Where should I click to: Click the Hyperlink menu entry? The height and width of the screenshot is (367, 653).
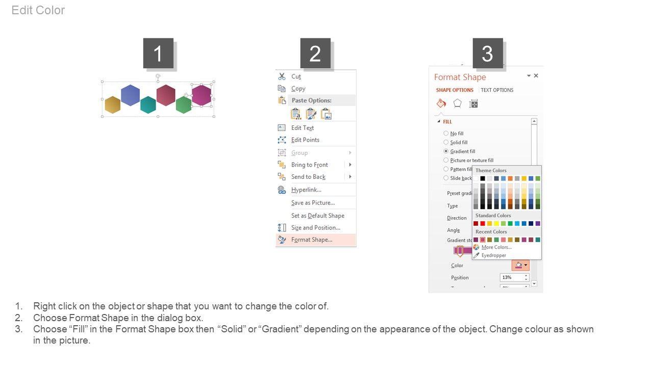pyautogui.click(x=306, y=190)
